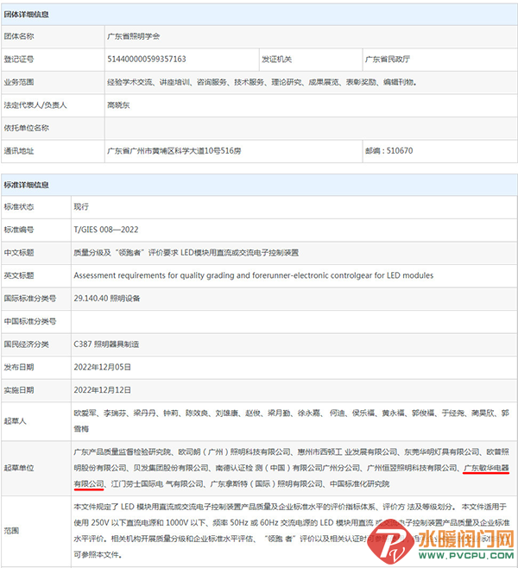The height and width of the screenshot is (568, 518).
Task: Select the 实施日期 label
Action: pyautogui.click(x=19, y=390)
